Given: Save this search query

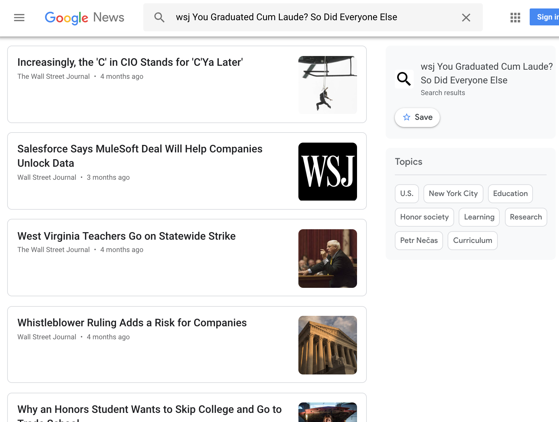Looking at the screenshot, I should pos(417,117).
